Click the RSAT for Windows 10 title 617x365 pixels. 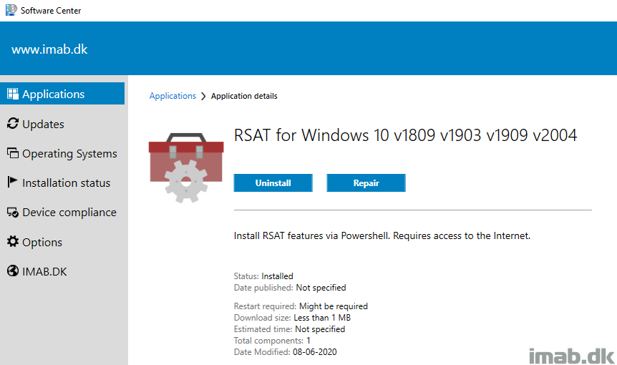pos(405,135)
